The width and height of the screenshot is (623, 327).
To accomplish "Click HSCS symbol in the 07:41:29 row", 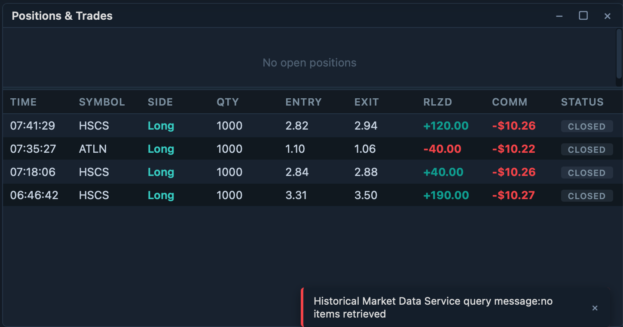I will pos(94,126).
